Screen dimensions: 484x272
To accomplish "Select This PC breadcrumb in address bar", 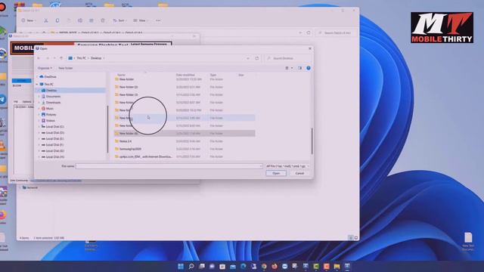I will [x=81, y=58].
